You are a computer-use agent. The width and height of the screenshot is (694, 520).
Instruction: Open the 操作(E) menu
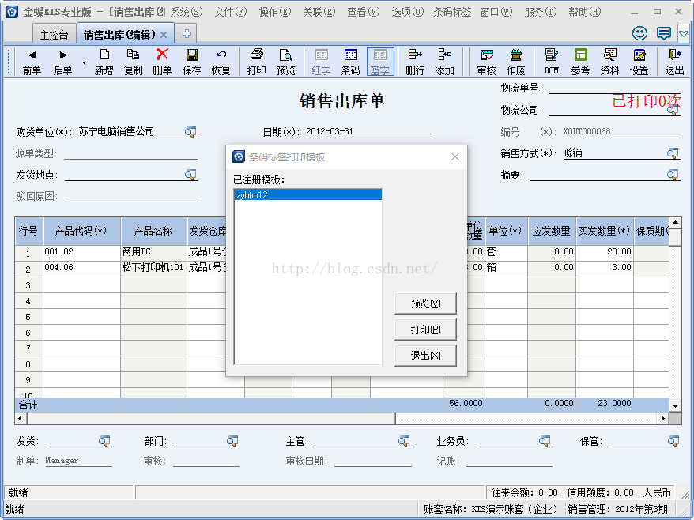point(275,12)
